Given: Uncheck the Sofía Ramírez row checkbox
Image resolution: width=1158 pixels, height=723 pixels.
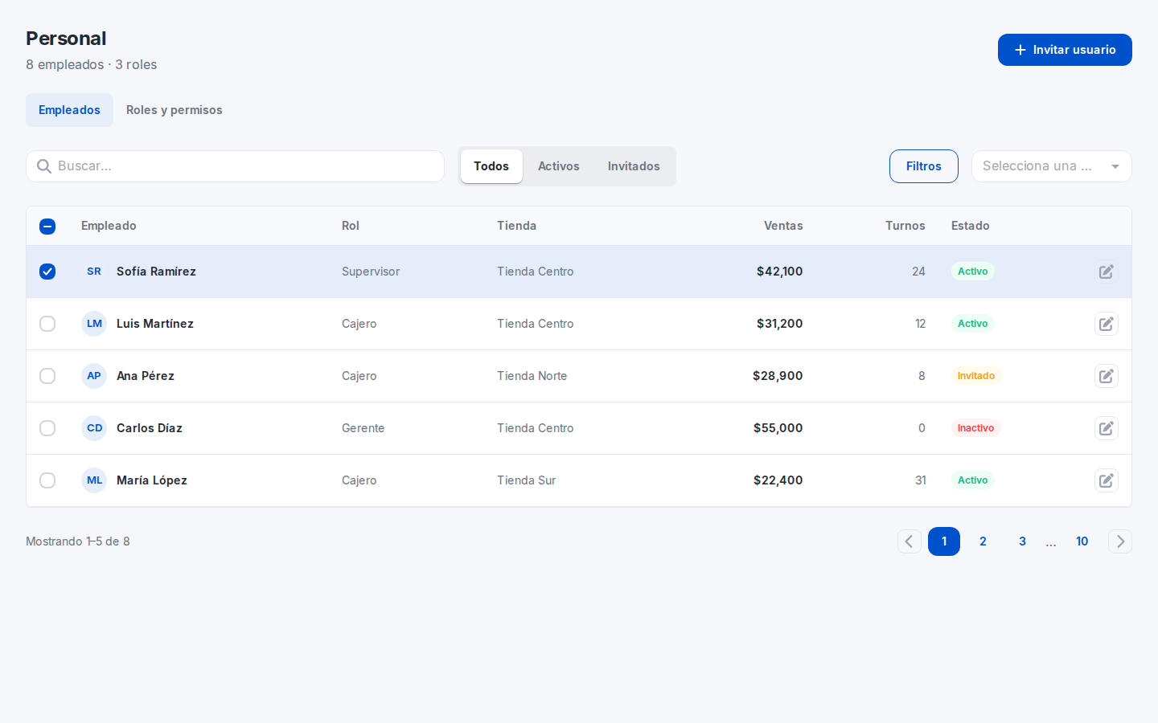Looking at the screenshot, I should (47, 272).
